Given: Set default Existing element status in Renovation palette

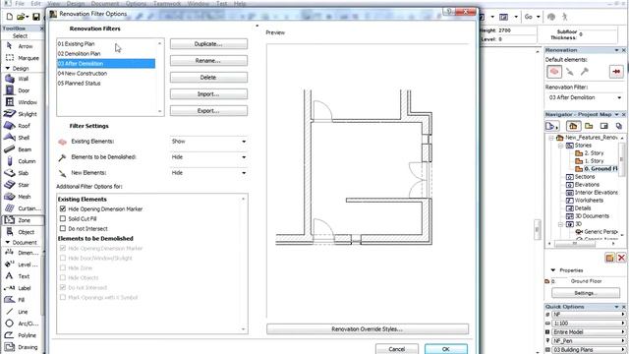Looking at the screenshot, I should click(554, 72).
